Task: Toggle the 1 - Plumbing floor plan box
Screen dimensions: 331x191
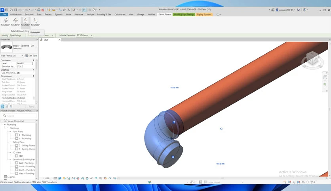Action: [17, 139]
